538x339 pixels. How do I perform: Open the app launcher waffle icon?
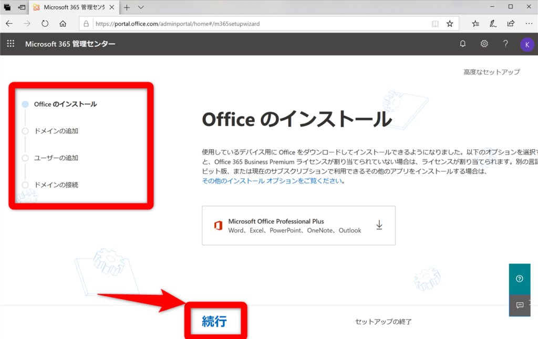click(11, 44)
